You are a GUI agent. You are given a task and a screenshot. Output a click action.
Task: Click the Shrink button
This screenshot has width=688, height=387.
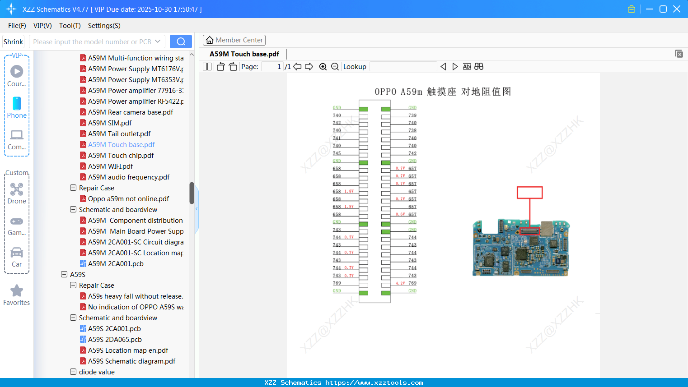coord(14,41)
